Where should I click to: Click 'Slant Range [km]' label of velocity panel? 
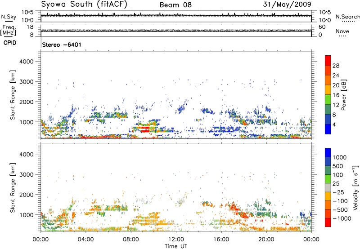tap(13, 187)
